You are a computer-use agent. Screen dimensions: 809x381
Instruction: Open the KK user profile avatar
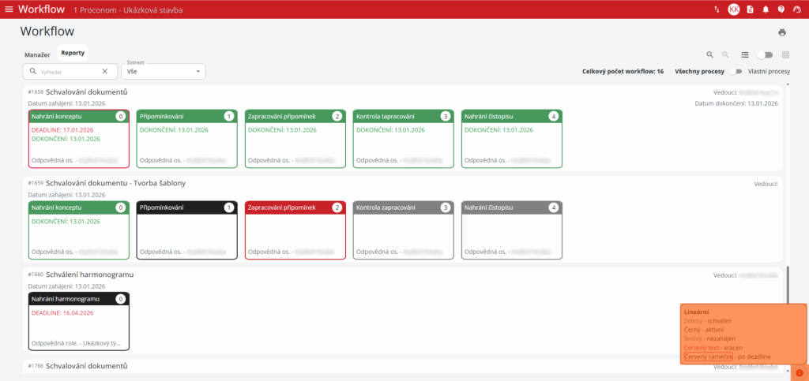point(733,9)
